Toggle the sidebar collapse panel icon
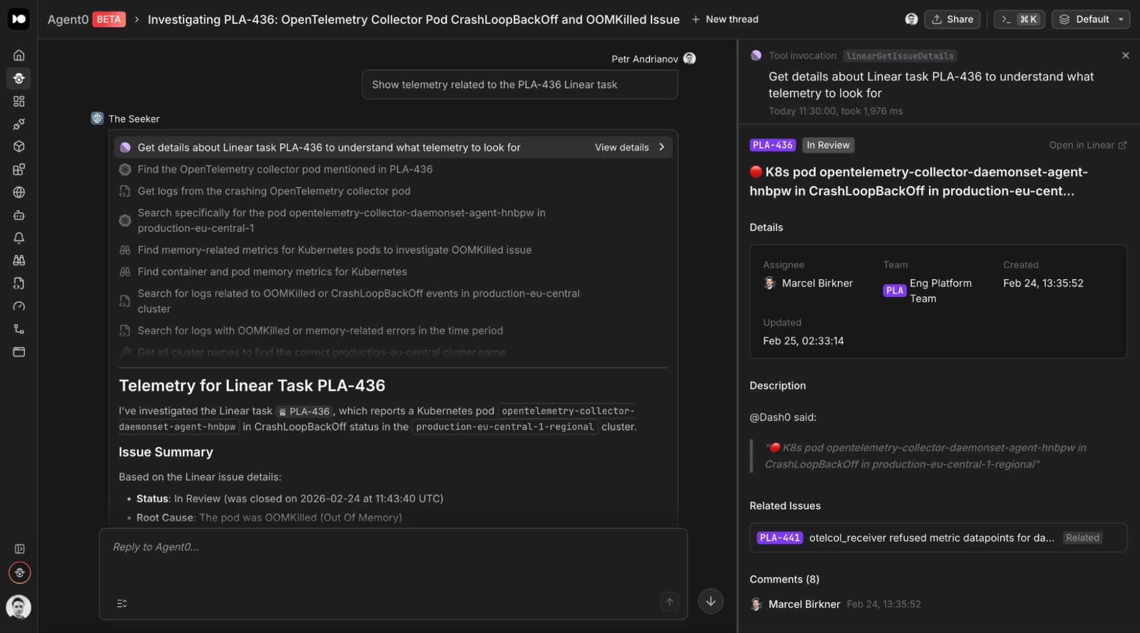1140x633 pixels. (x=19, y=549)
